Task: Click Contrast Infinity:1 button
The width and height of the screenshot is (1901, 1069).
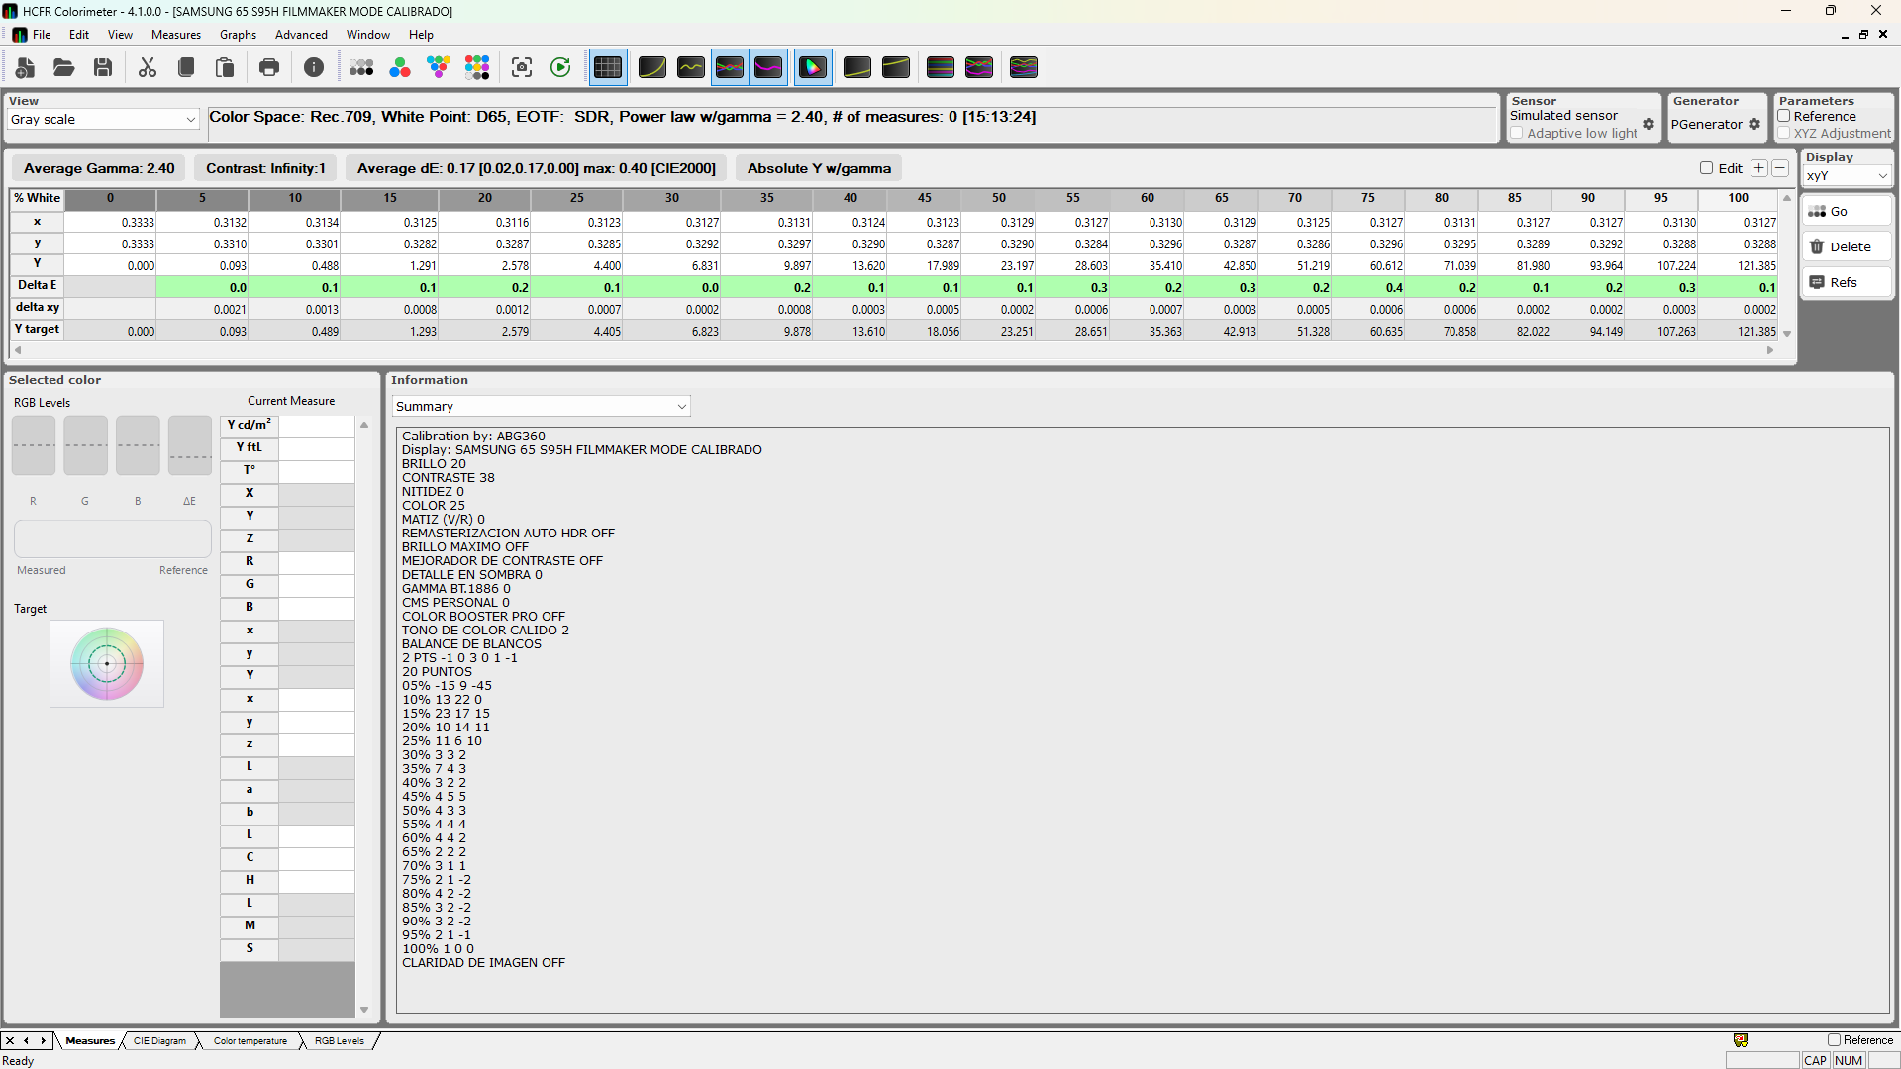Action: [x=265, y=168]
